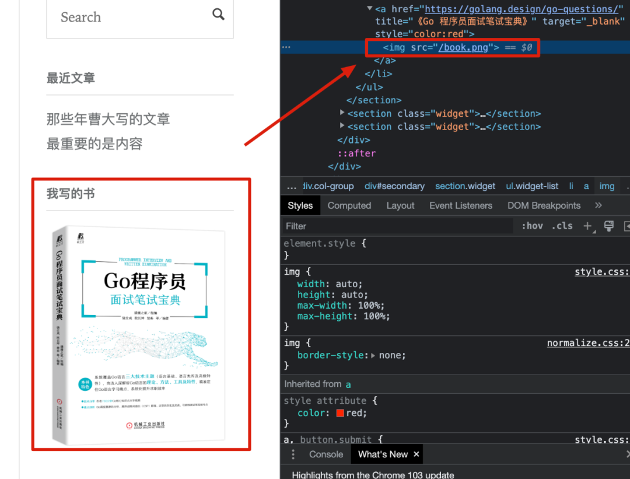The width and height of the screenshot is (630, 479).
Task: Open the Layout tab
Action: click(400, 205)
